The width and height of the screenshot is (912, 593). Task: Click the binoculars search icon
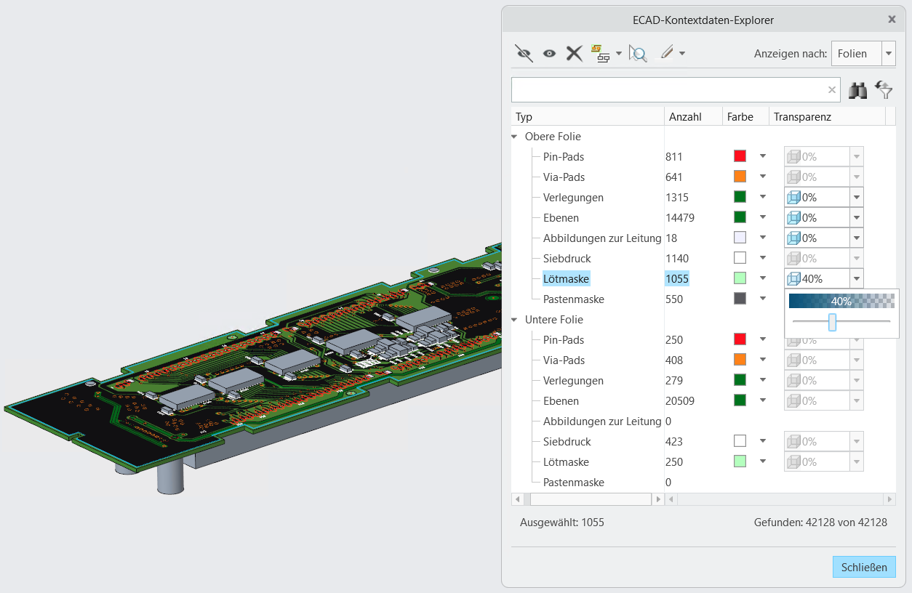(858, 90)
